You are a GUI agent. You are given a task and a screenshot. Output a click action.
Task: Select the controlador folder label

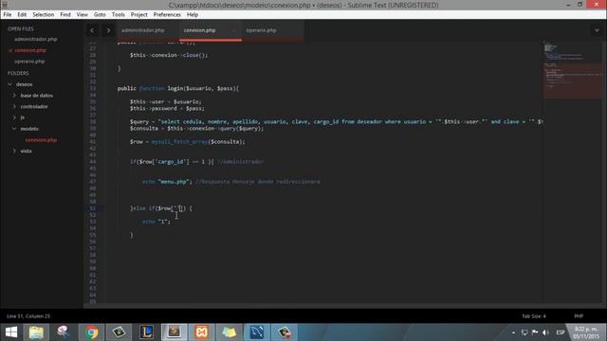34,106
